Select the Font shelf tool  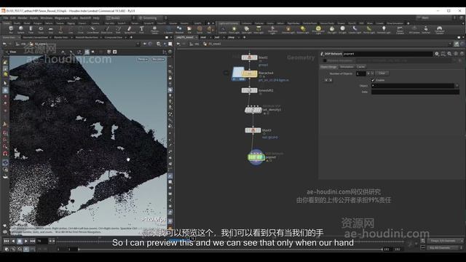click(x=141, y=30)
